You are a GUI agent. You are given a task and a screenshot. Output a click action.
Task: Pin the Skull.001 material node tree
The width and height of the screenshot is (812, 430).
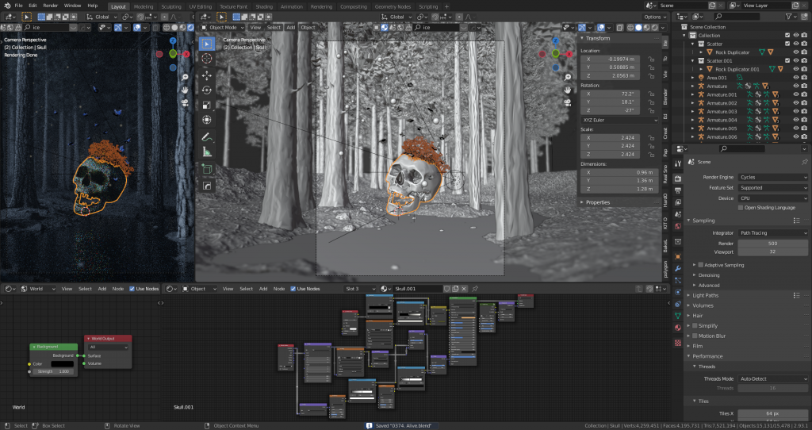(475, 289)
